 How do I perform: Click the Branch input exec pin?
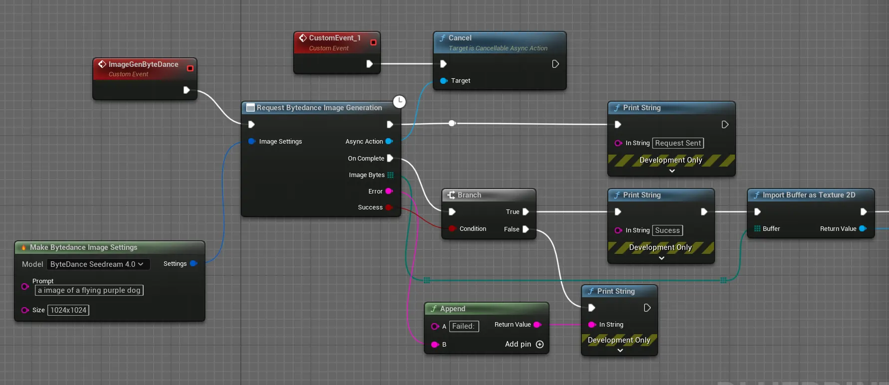(x=452, y=212)
